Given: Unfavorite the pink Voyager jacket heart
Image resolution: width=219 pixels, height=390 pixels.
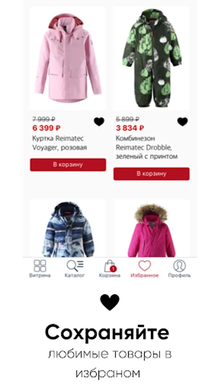Looking at the screenshot, I should pyautogui.click(x=99, y=122).
